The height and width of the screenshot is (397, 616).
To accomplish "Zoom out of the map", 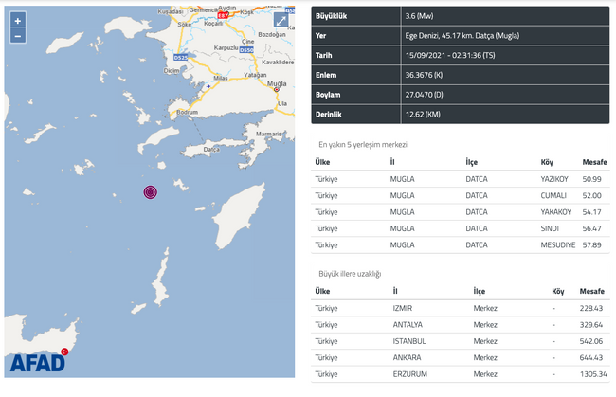I will [18, 36].
